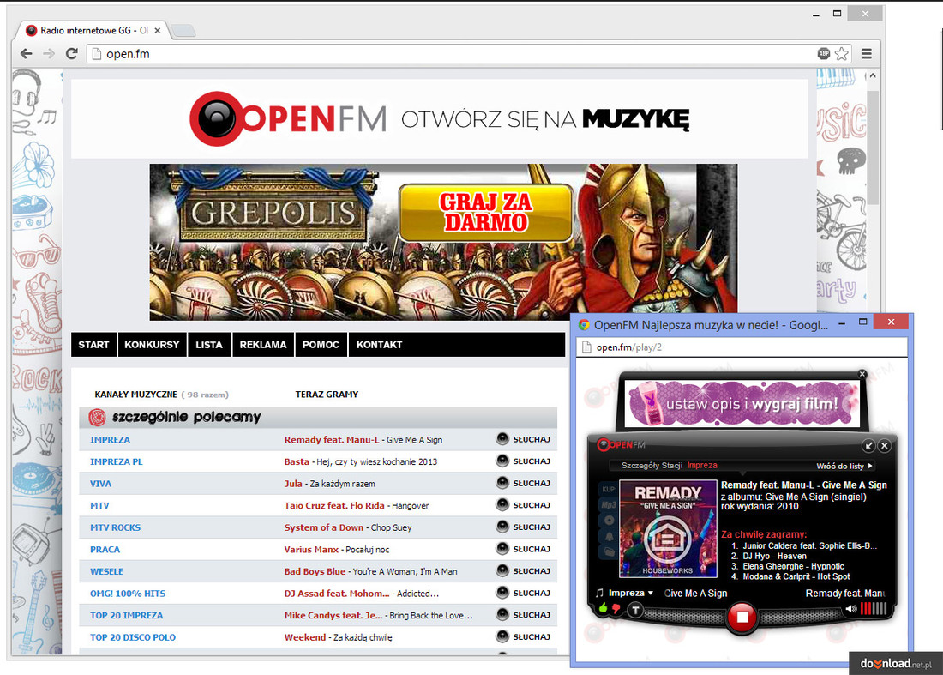The height and width of the screenshot is (675, 943).
Task: Click SŁUCHAJ speaker icon for WESELE
Action: pos(502,570)
